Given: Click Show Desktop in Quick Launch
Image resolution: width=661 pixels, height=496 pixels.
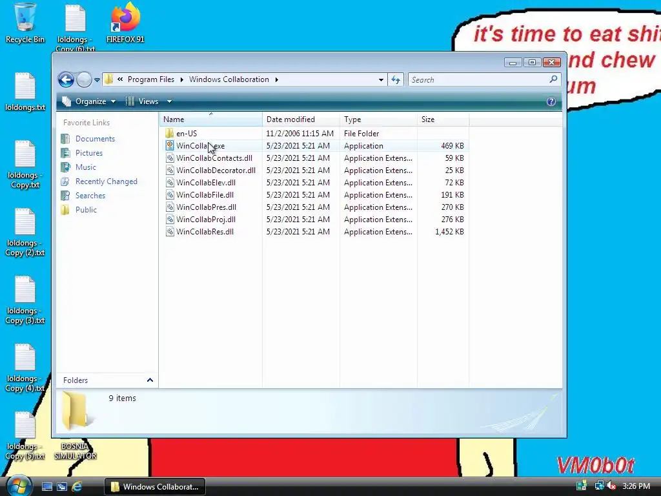Looking at the screenshot, I should click(46, 487).
